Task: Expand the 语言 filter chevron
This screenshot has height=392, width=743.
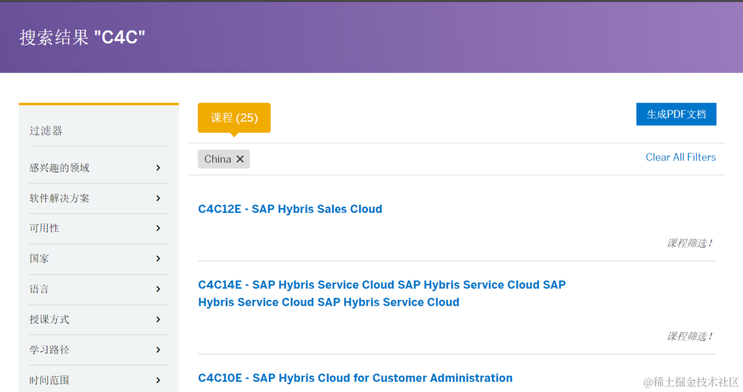Action: pyautogui.click(x=158, y=289)
